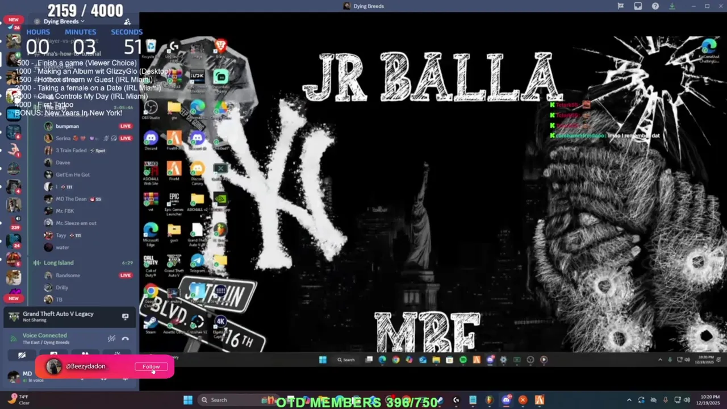The height and width of the screenshot is (409, 727).
Task: Toggle microphone icon in outer system tray
Action: point(665,400)
